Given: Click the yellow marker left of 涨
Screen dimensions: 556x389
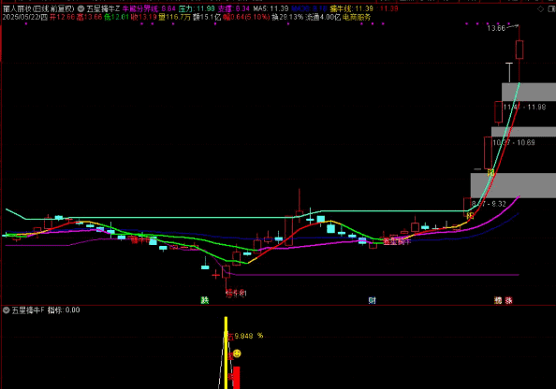Looking at the screenshot, I should [x=498, y=300].
